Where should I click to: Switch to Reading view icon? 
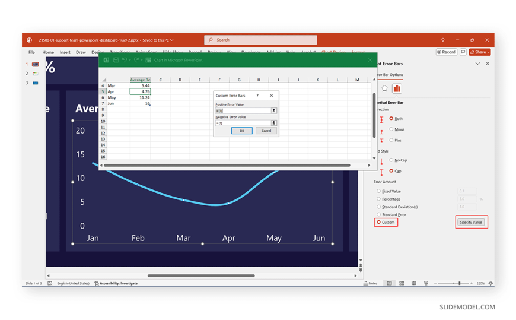[x=413, y=283]
